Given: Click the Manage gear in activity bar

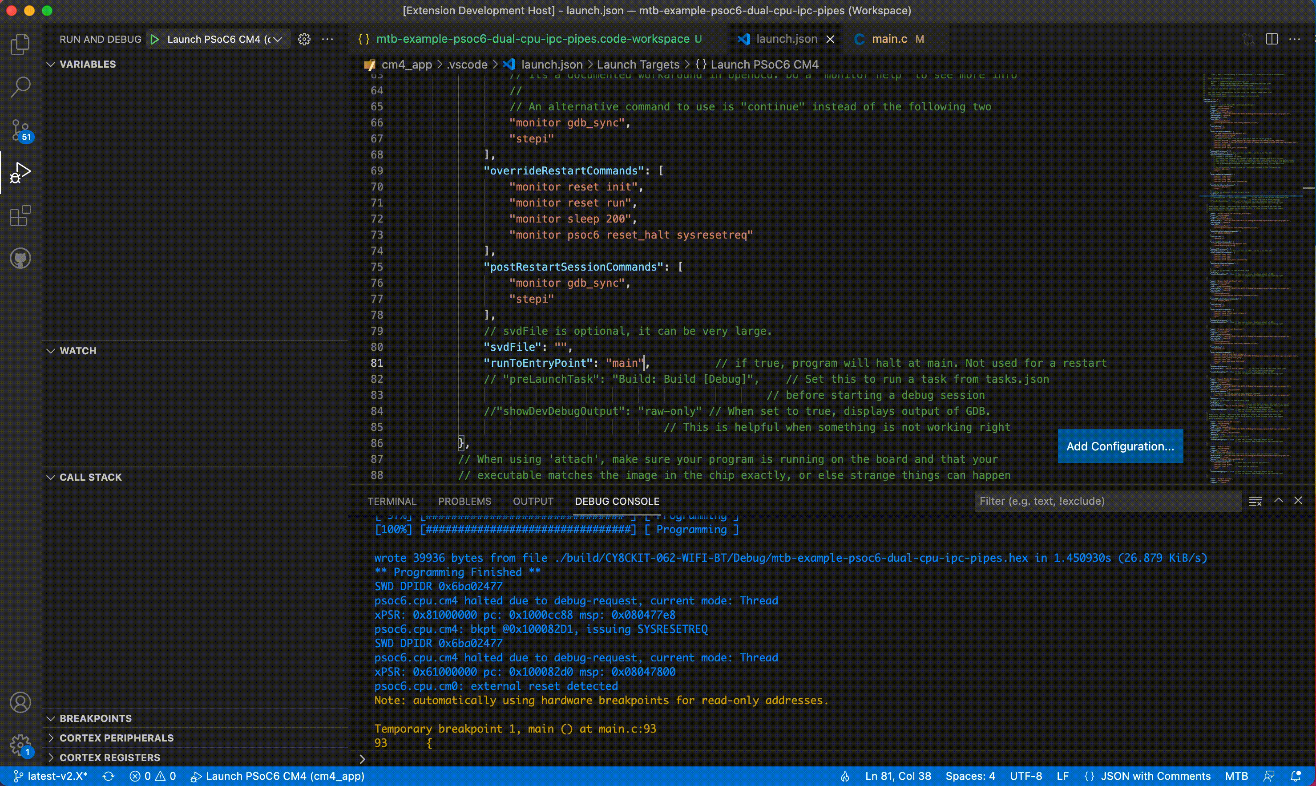Looking at the screenshot, I should tap(20, 745).
